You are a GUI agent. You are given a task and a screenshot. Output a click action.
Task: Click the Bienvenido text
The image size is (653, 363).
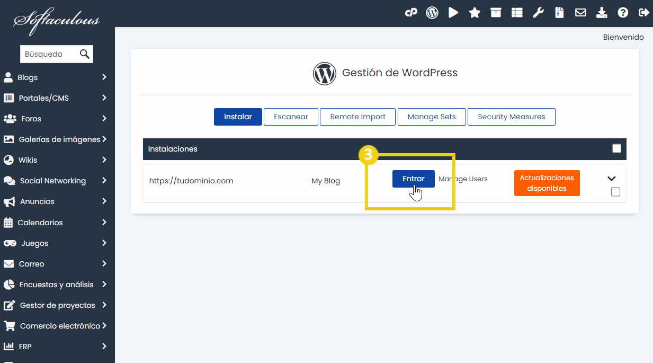(x=623, y=37)
